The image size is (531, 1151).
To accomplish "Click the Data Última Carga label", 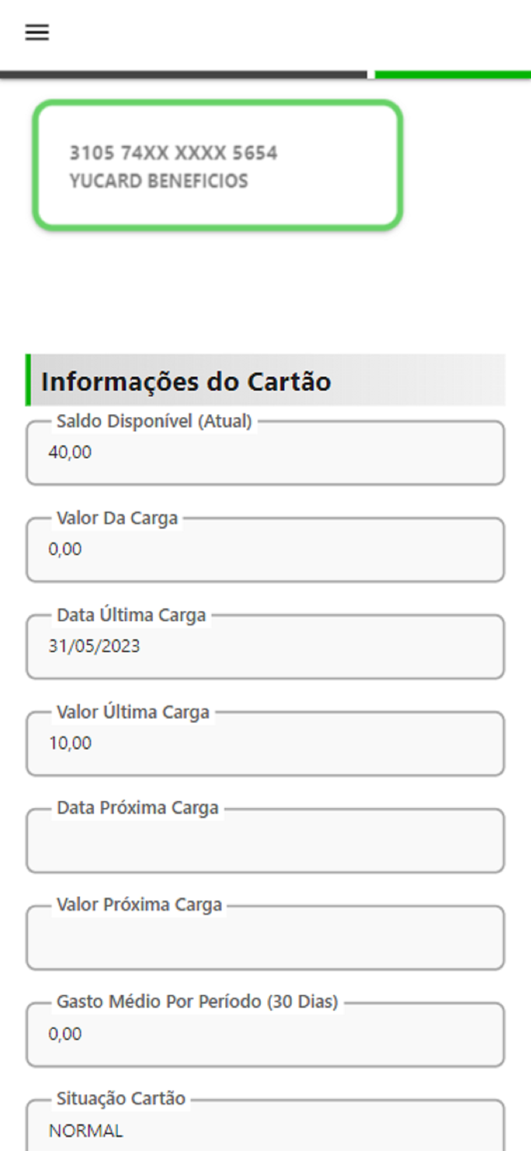I will point(131,615).
